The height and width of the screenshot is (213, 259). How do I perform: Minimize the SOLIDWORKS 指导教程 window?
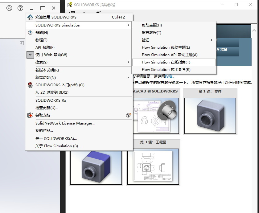[222, 5]
